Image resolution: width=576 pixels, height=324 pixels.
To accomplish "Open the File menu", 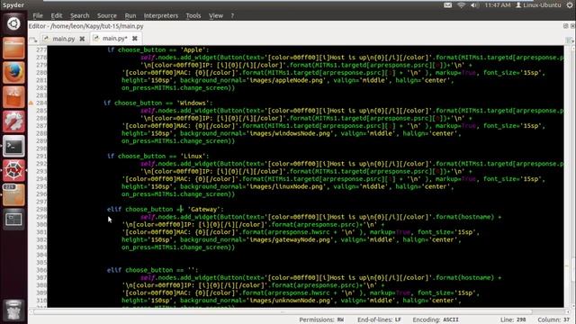I will click(x=38, y=16).
